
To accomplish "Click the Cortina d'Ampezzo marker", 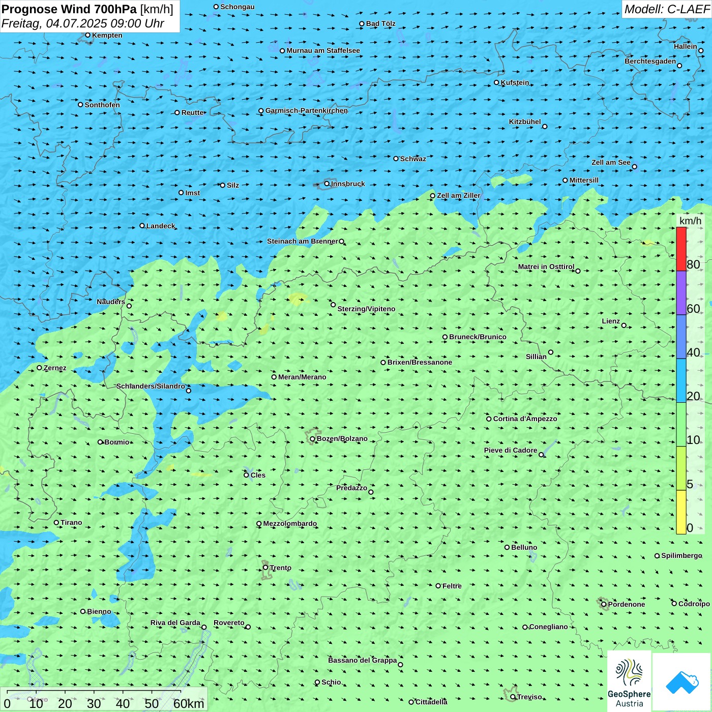I will pos(489,419).
